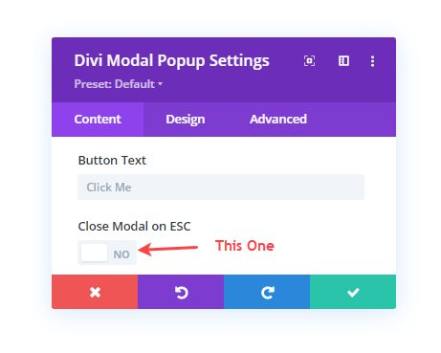Snap the modal to sidebar layout
Screen dimensions: 441x353
click(343, 60)
